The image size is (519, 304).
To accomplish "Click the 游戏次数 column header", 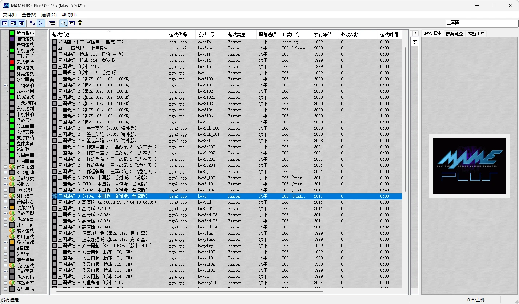I will (350, 35).
